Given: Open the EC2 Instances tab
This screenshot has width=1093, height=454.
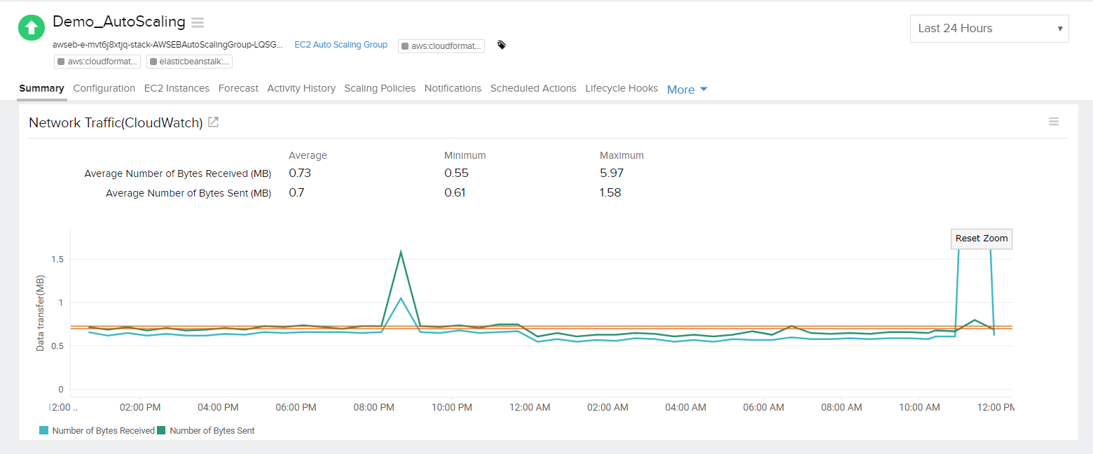Looking at the screenshot, I should coord(177,88).
